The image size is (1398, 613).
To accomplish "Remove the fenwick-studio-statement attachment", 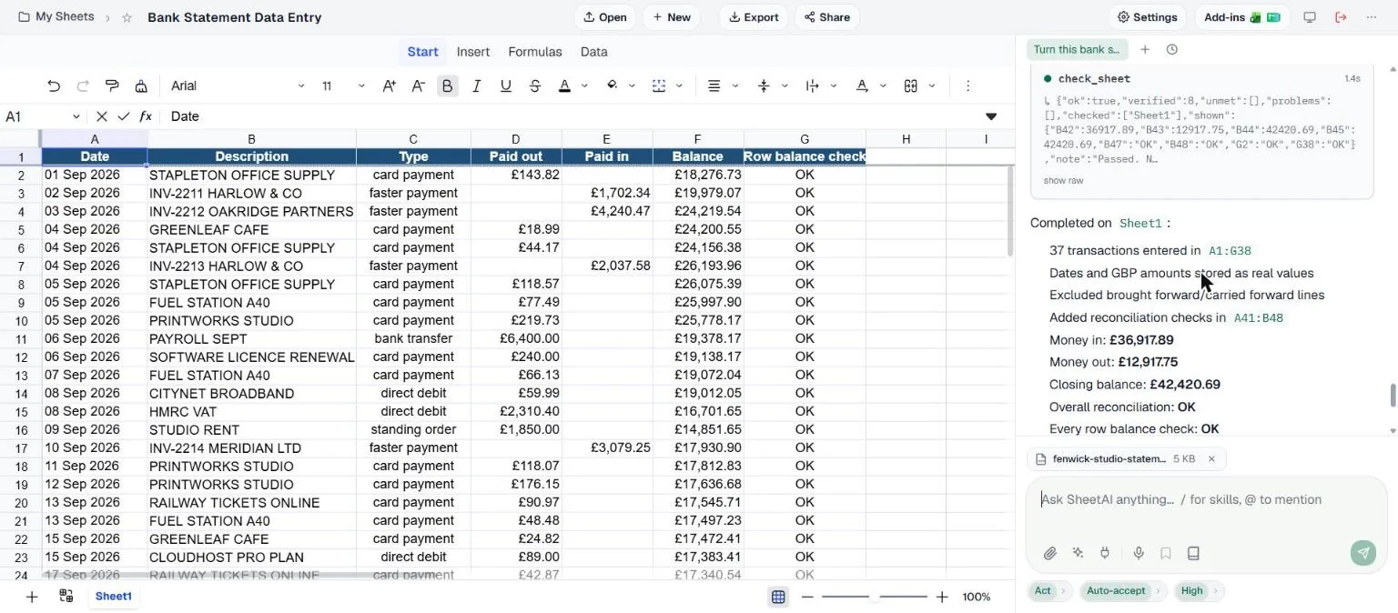I will point(1211,459).
